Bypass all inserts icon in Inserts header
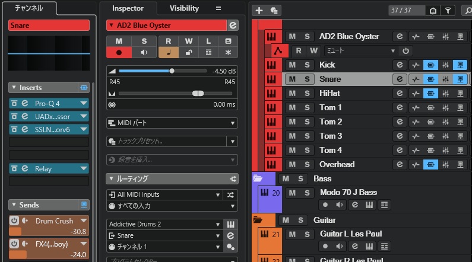 [84, 88]
